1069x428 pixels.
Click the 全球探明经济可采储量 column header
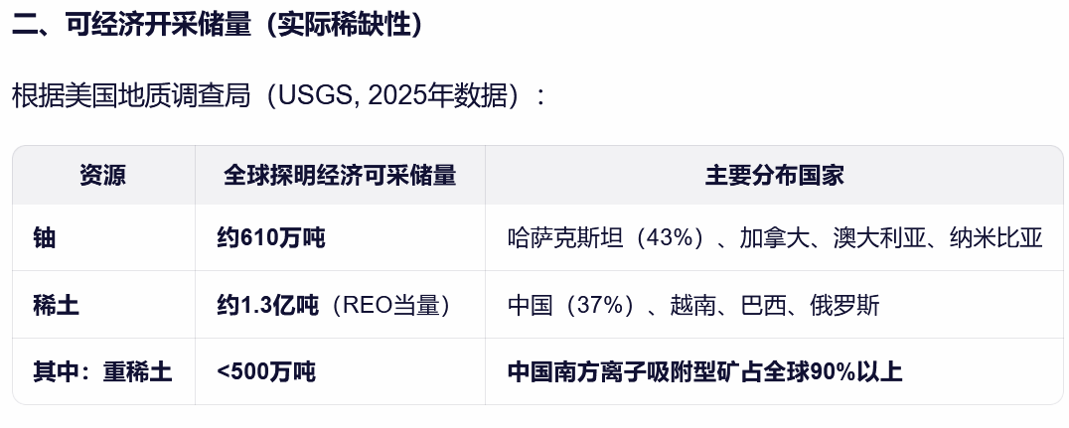[340, 176]
